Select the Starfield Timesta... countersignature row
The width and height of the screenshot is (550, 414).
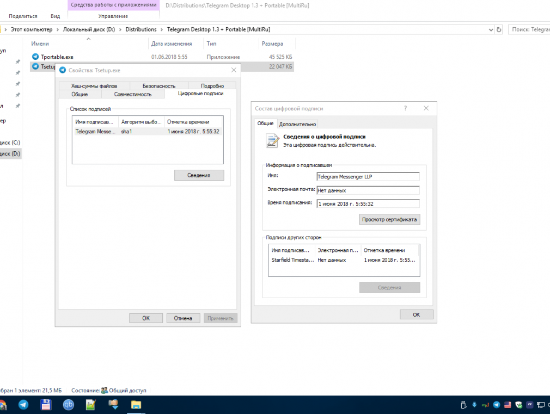(344, 259)
